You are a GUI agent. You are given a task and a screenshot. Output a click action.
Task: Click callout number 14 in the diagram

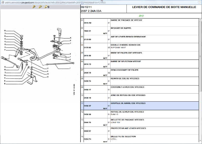(5, 31)
